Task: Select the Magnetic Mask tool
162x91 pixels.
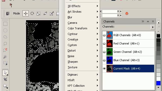Action: point(5,50)
